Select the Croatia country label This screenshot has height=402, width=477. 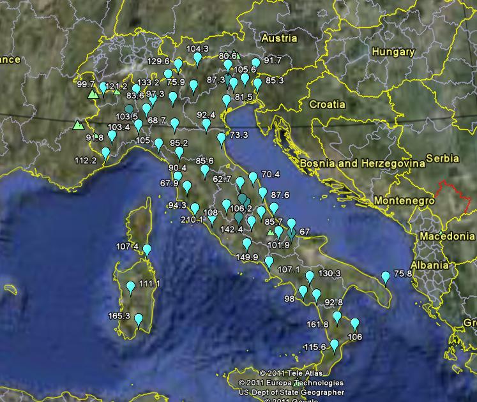click(327, 105)
